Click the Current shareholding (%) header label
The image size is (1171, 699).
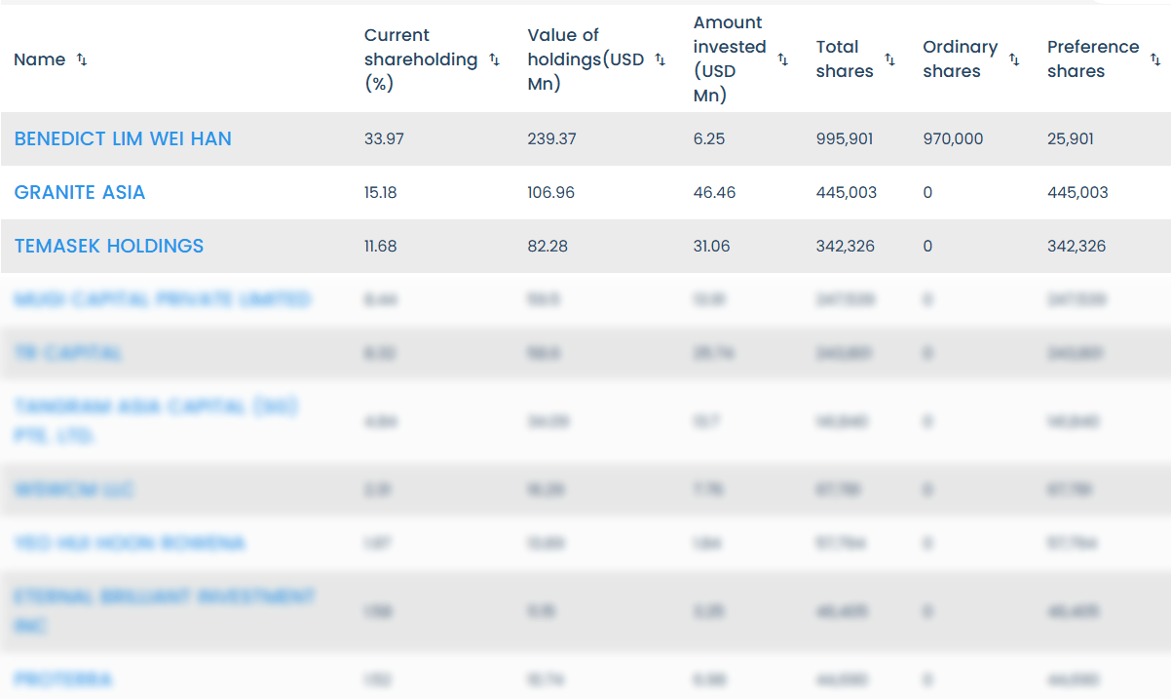pyautogui.click(x=421, y=59)
